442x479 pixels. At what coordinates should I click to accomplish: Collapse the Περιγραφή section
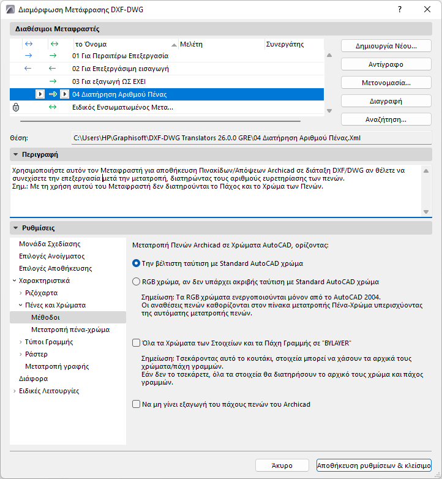tap(15, 154)
